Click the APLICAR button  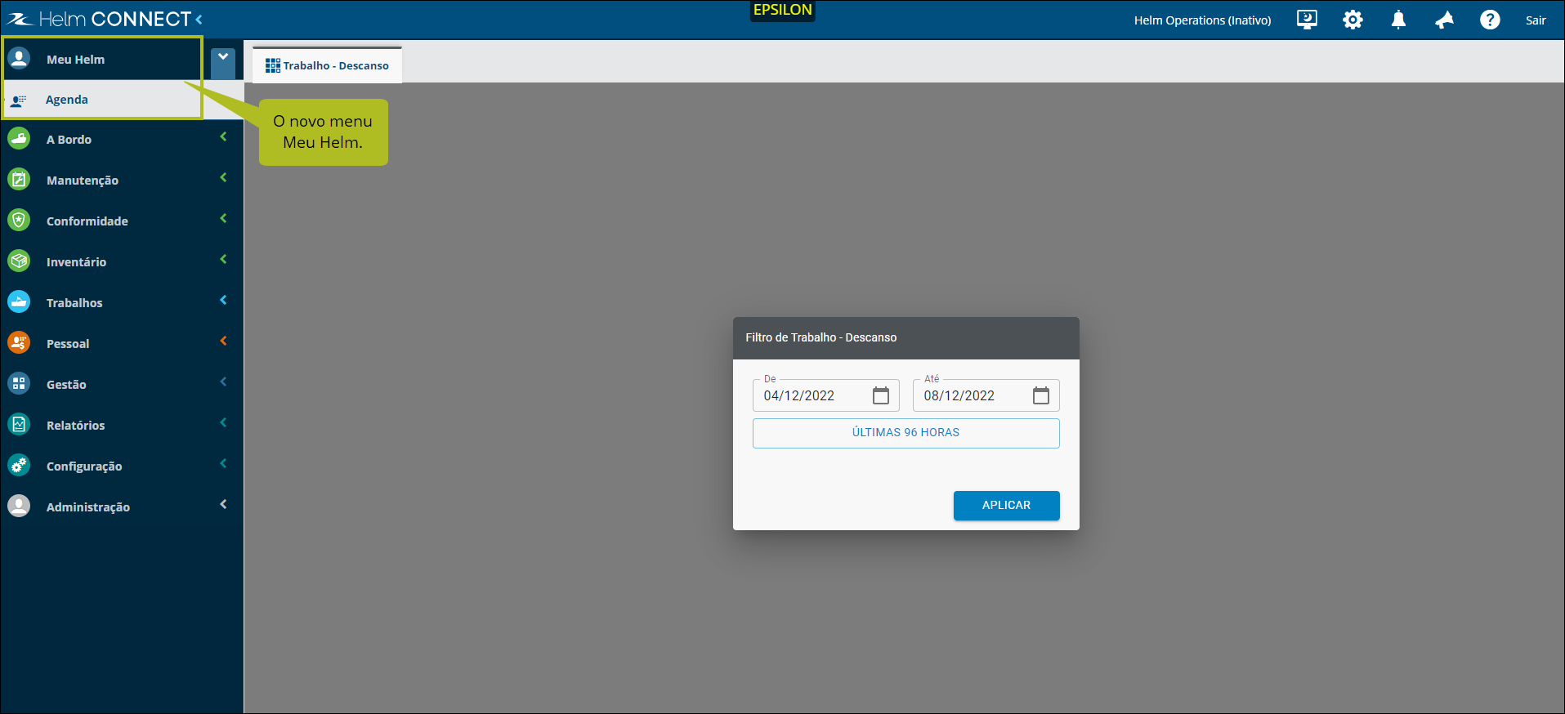pos(1006,506)
